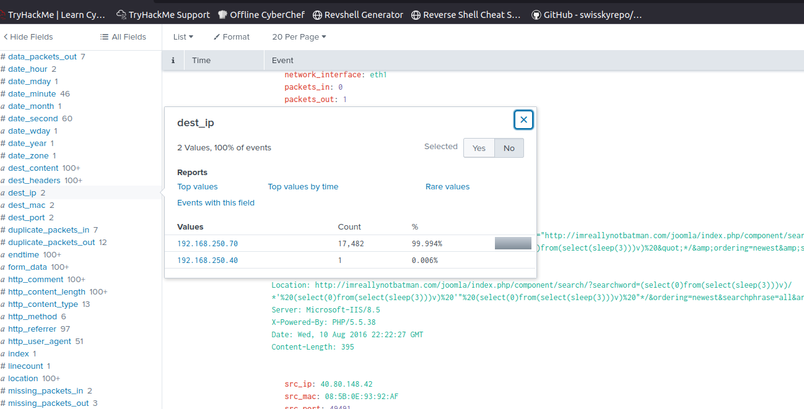804x409 pixels.
Task: Click the Server: Microsoft-IIS/8.5 line
Action: point(326,310)
